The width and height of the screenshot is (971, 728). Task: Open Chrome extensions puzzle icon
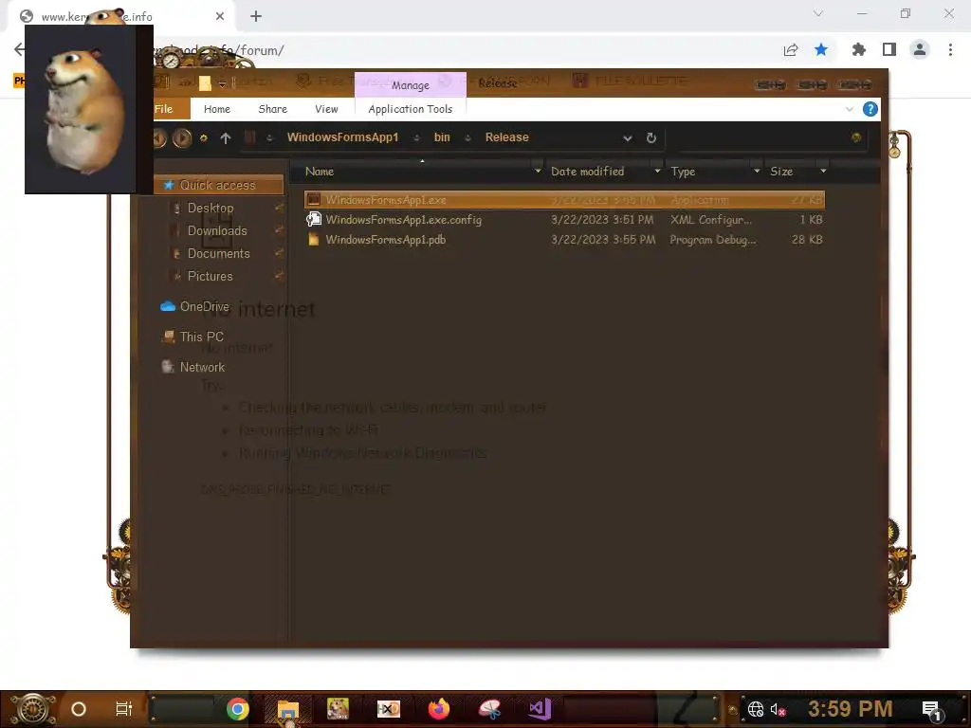(858, 49)
